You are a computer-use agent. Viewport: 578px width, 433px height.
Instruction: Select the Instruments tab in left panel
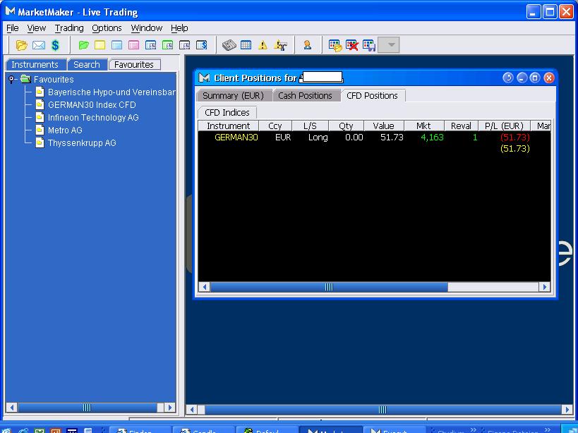[x=35, y=65]
